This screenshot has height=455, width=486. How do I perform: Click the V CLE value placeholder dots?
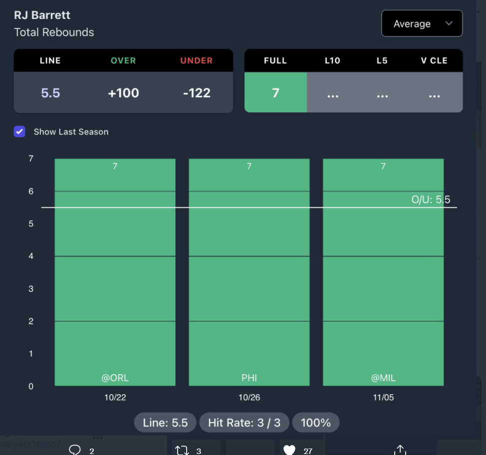(x=434, y=96)
